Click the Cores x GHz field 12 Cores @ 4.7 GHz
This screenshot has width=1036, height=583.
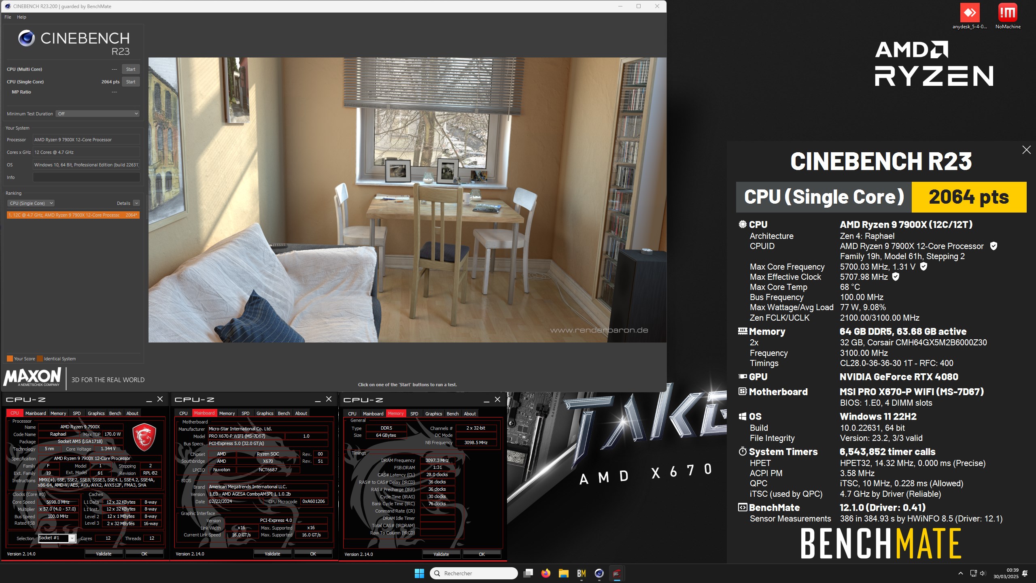point(86,152)
